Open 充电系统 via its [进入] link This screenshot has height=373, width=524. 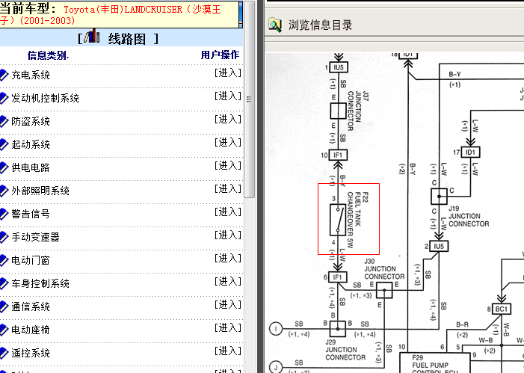tap(227, 73)
